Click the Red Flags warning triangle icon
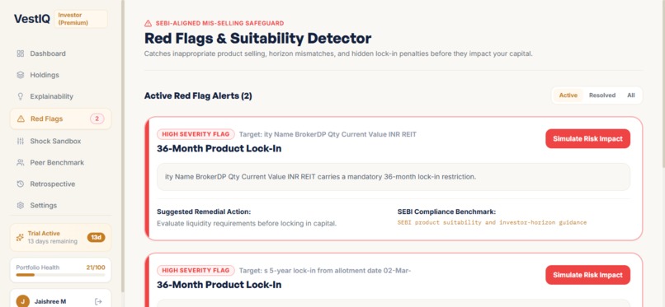Image resolution: width=665 pixels, height=307 pixels. (21, 119)
